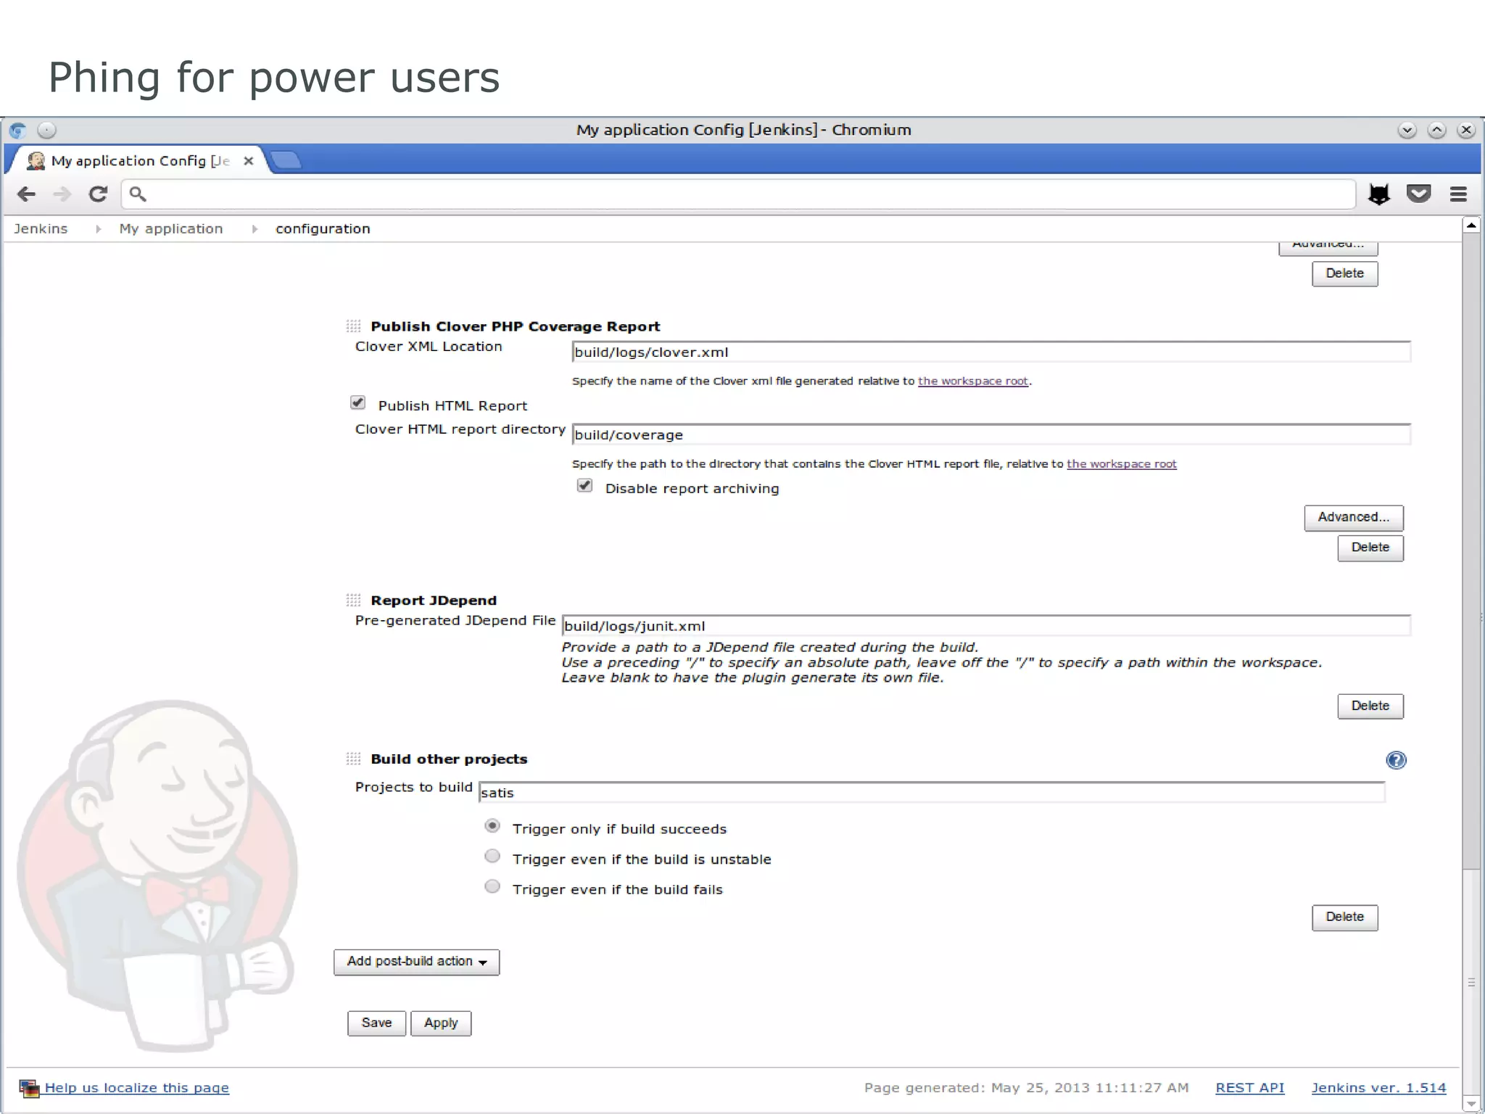Select Trigger even if the build is unstable
Image resolution: width=1485 pixels, height=1114 pixels.
tap(492, 857)
